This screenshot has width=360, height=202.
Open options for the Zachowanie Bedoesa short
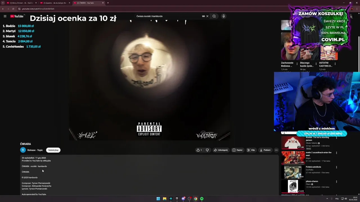point(297,64)
